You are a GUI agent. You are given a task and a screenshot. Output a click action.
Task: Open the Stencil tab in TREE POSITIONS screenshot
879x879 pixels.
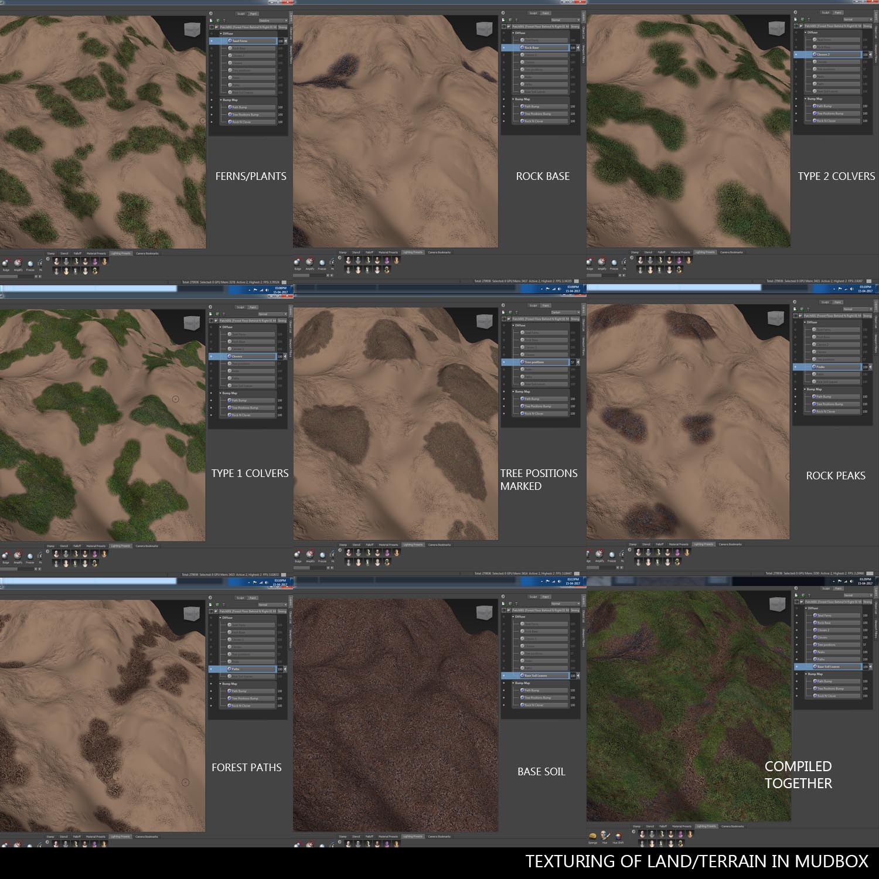(356, 545)
